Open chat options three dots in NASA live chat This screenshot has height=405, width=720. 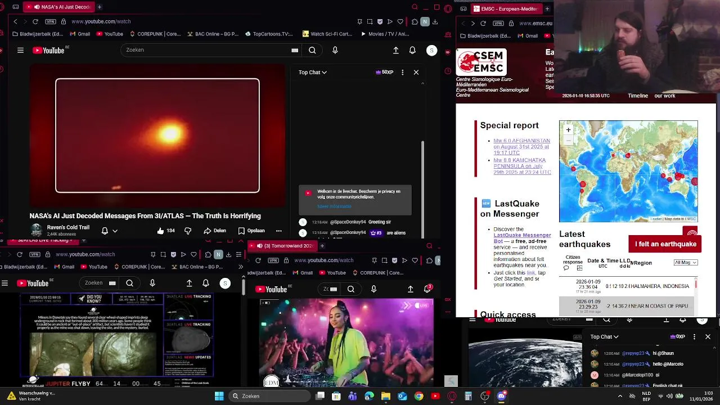402,72
